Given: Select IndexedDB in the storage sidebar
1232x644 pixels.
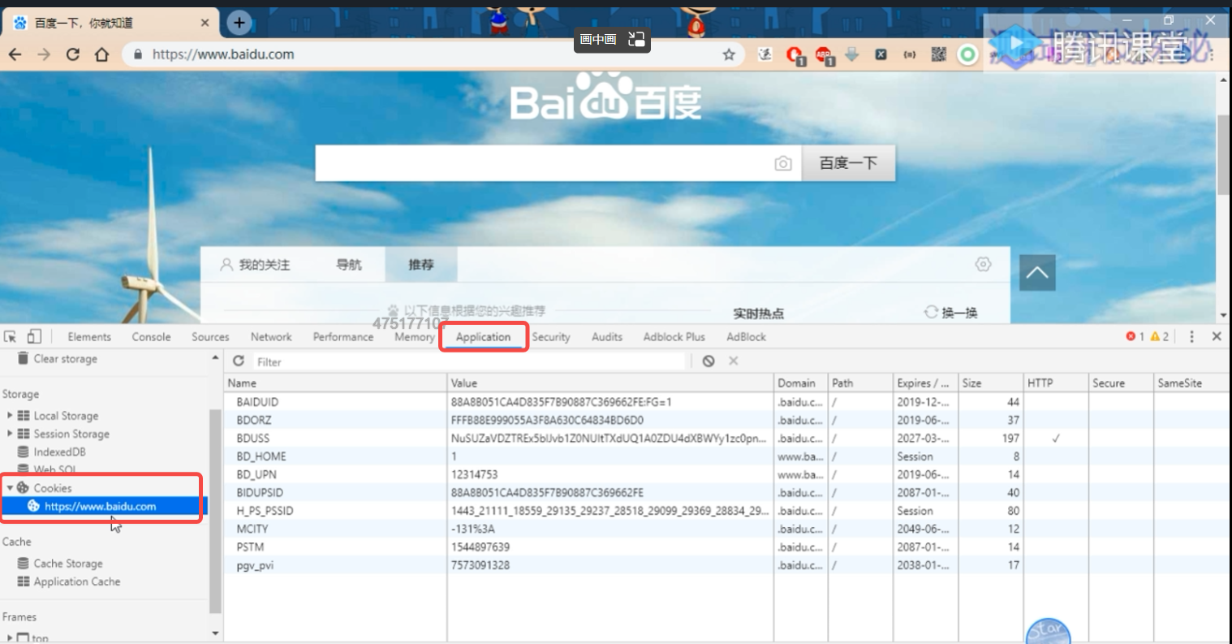Looking at the screenshot, I should click(59, 452).
